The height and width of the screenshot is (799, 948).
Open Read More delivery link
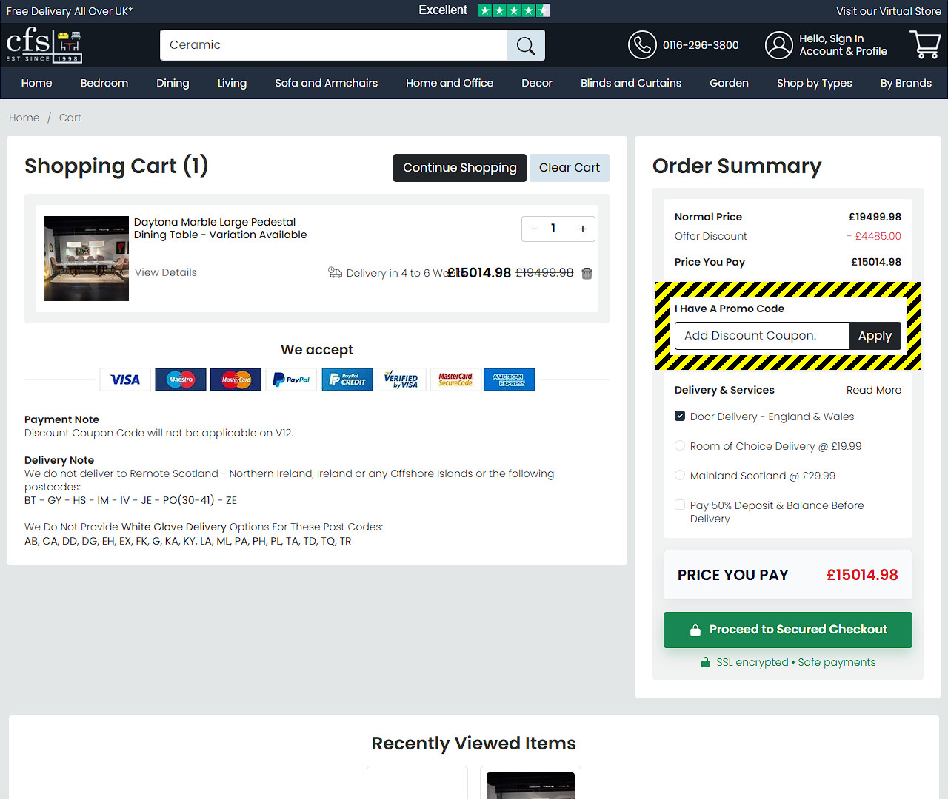[873, 390]
